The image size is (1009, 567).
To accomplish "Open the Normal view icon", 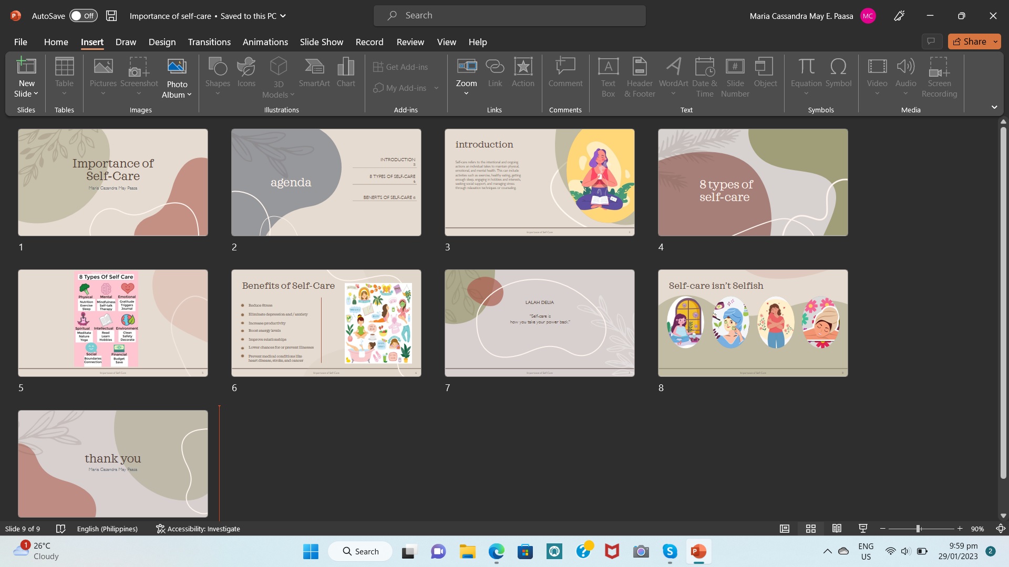I will point(785,529).
